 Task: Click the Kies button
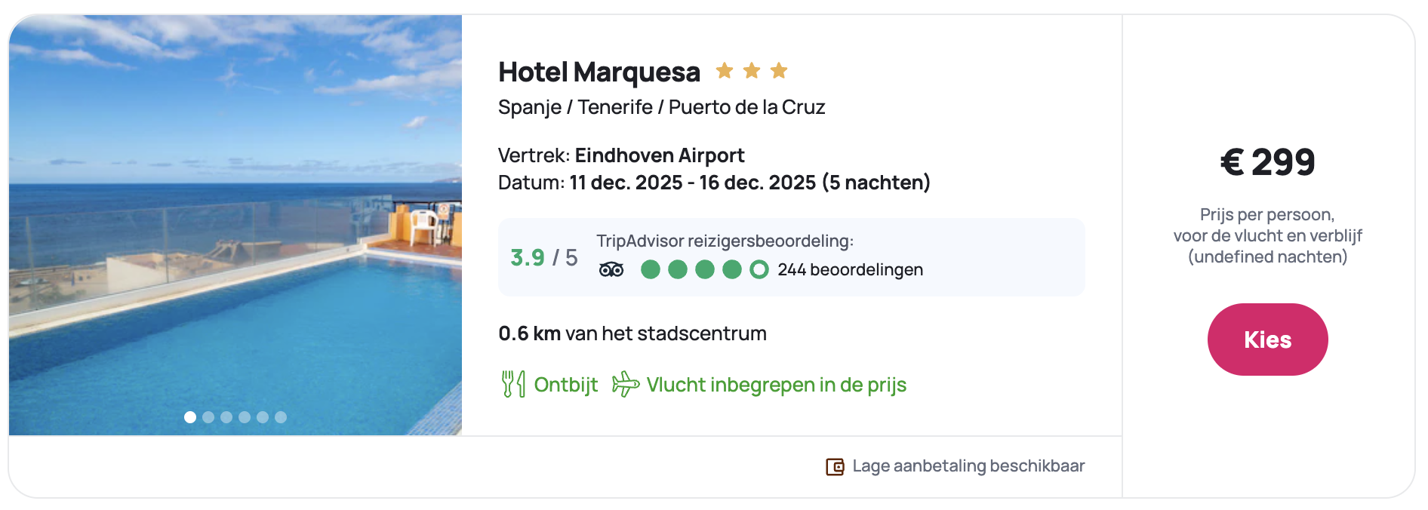tap(1267, 339)
